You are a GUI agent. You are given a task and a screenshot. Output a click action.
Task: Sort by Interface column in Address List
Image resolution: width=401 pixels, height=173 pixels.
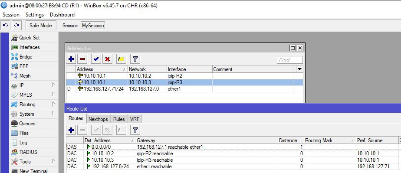pyautogui.click(x=190, y=69)
